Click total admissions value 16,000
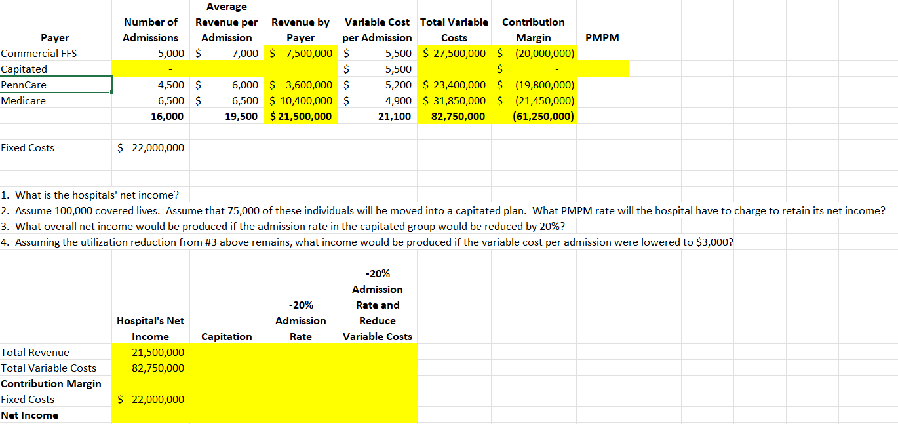This screenshot has width=898, height=424. click(150, 116)
